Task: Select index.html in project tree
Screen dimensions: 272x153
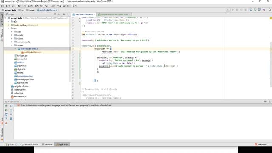Action: coord(22,59)
